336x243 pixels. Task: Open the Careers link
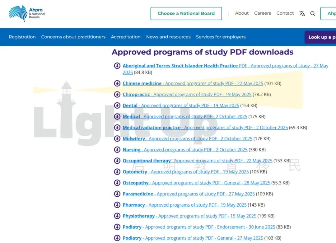262,13
